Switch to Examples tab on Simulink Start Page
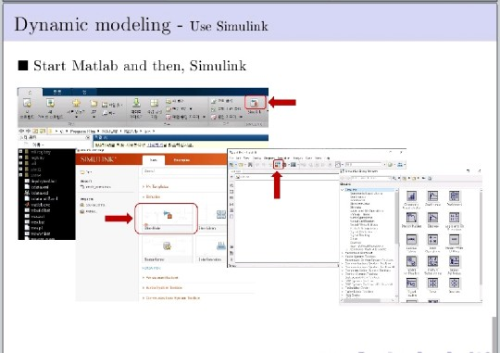 [181, 160]
